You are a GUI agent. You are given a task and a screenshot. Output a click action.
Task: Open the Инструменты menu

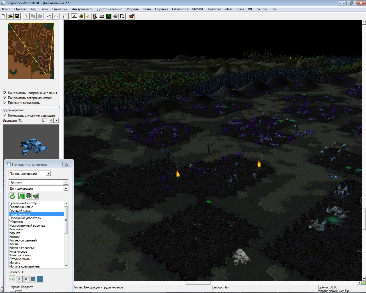(x=82, y=9)
